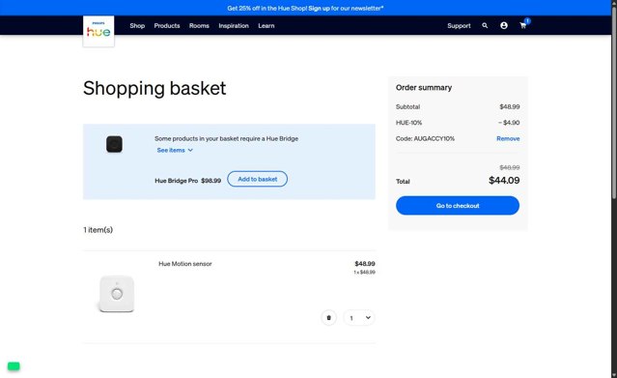Image resolution: width=617 pixels, height=378 pixels.
Task: Click the Go to checkout button
Action: pos(458,206)
